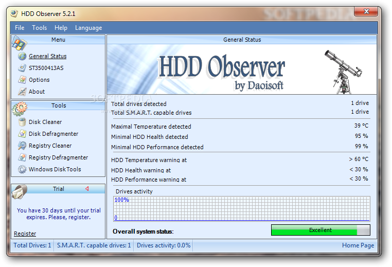Select the General Status link
392x267 pixels.
coord(47,56)
